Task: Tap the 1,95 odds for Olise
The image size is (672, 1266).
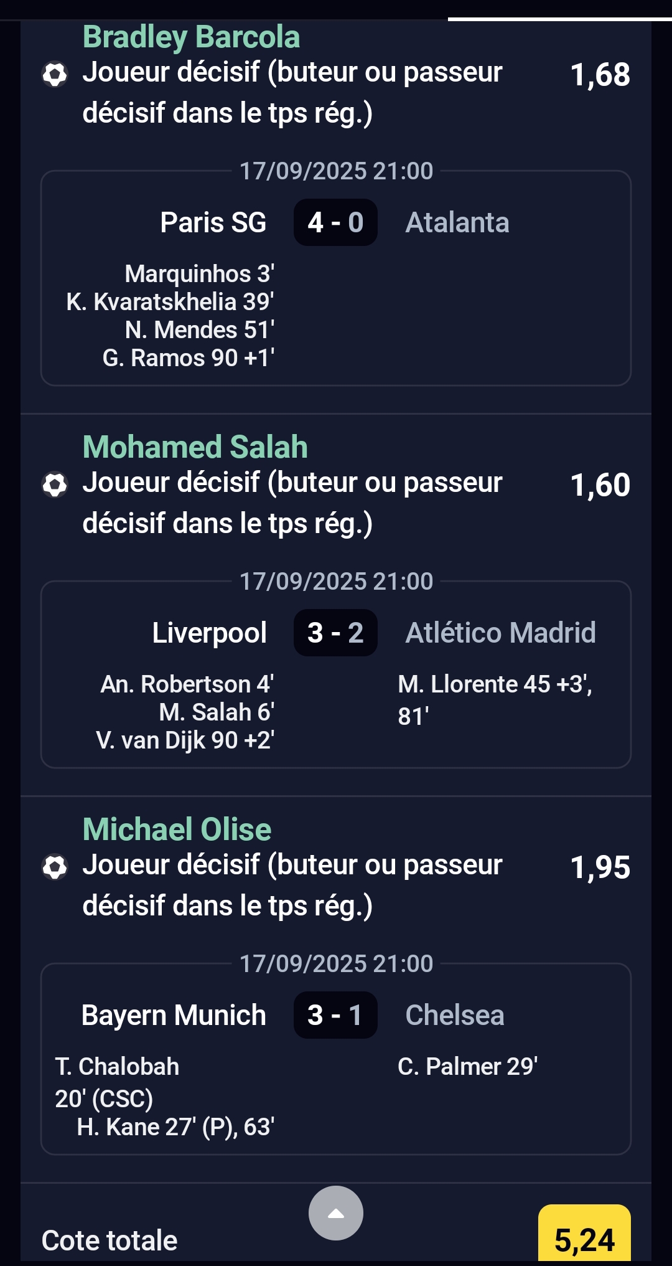Action: pos(600,867)
